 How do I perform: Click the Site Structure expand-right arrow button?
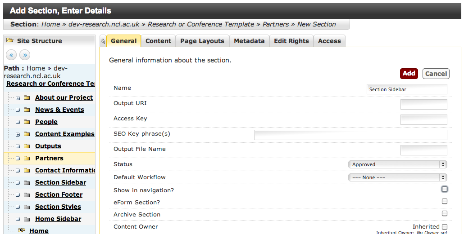25,55
